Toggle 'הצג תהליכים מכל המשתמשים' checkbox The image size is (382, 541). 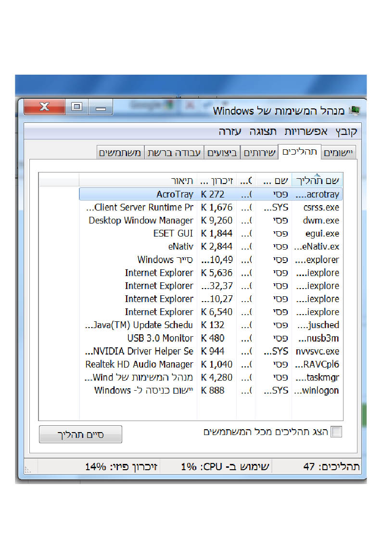(x=336, y=432)
